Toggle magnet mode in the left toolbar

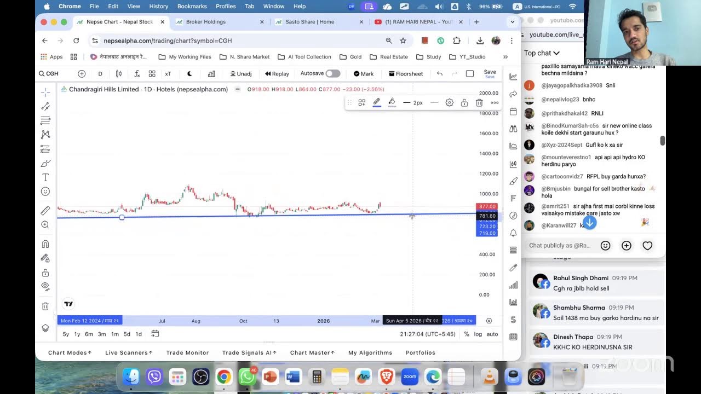click(45, 244)
